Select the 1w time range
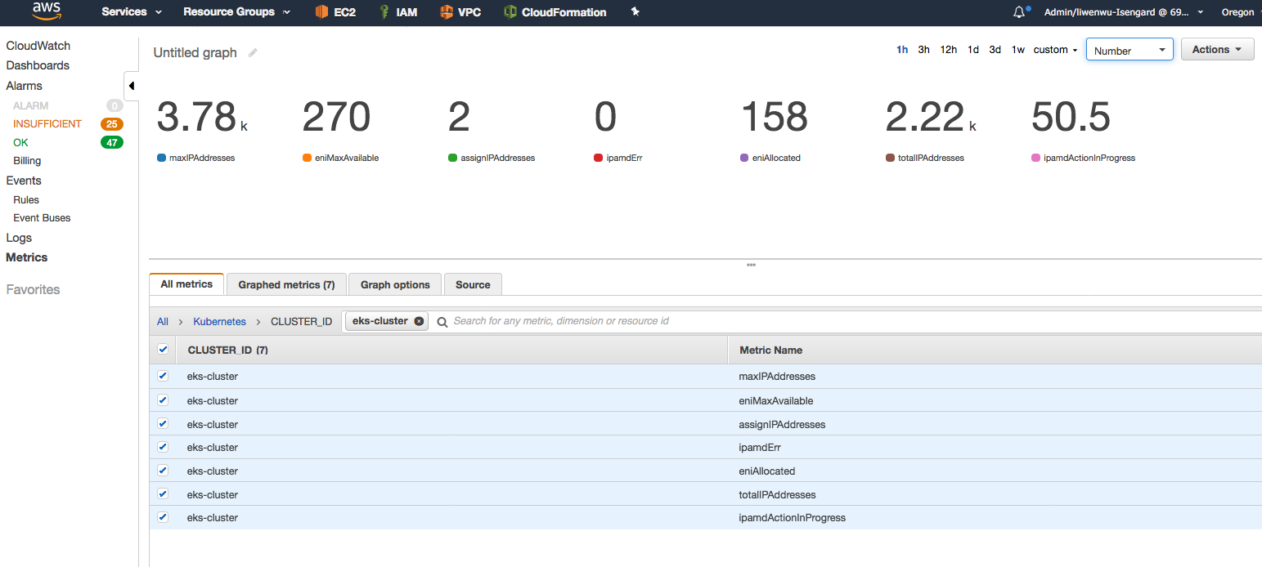 click(1018, 50)
